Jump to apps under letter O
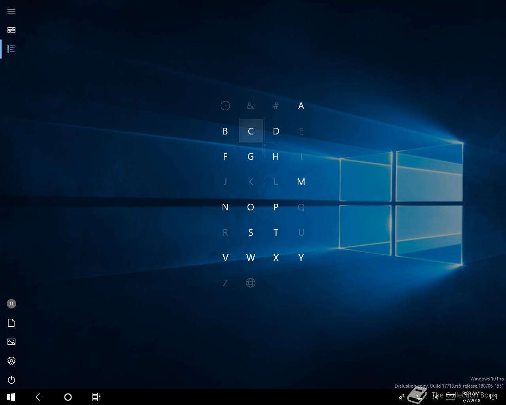Image resolution: width=506 pixels, height=405 pixels. pos(251,207)
